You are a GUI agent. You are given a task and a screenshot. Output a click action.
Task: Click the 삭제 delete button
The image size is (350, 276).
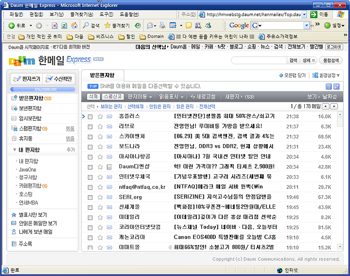click(x=93, y=96)
